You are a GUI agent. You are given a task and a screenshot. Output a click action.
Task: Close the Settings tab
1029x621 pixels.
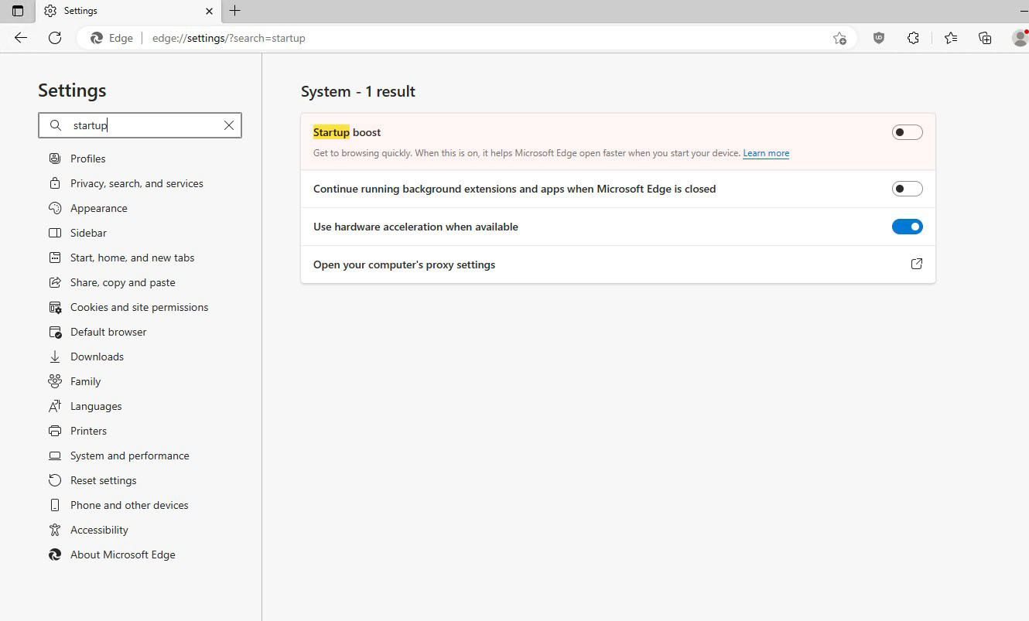(210, 11)
